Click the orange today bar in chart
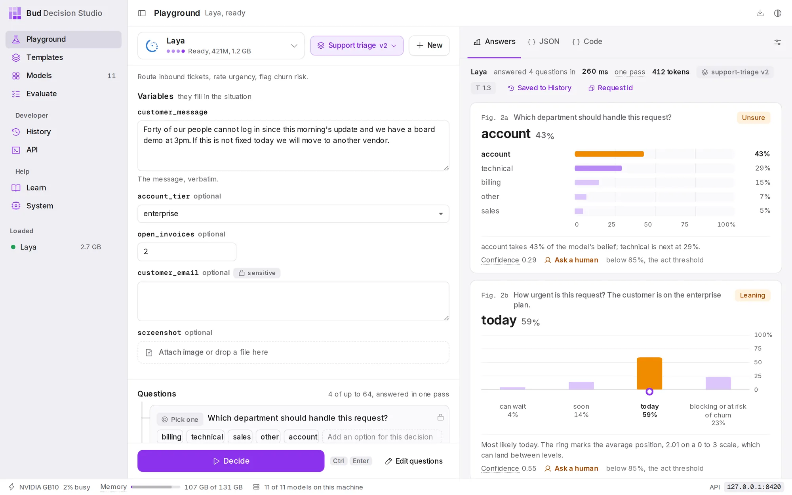Viewport: 792px width, 495px height. 649,373
